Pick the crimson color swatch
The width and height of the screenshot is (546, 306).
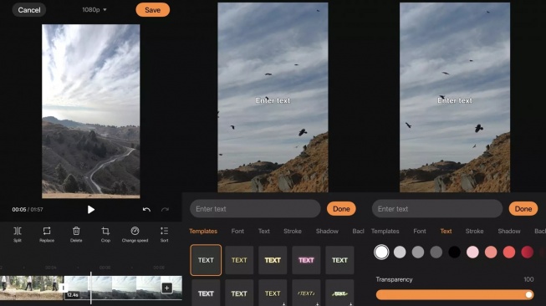click(x=528, y=252)
